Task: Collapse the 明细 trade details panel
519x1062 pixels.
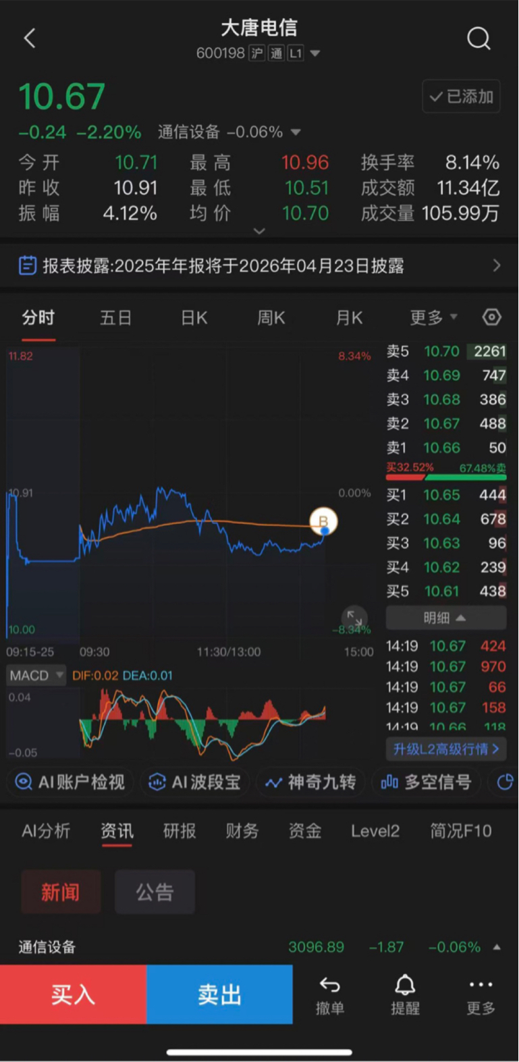Action: (x=445, y=618)
